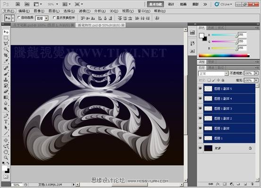
Task: Select the 图层 1 副本 3 layer thumbnail
Action: 208,108
